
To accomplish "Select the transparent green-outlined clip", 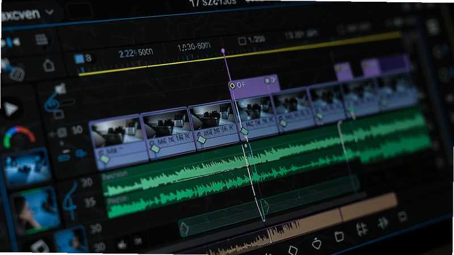I will point(269,207).
